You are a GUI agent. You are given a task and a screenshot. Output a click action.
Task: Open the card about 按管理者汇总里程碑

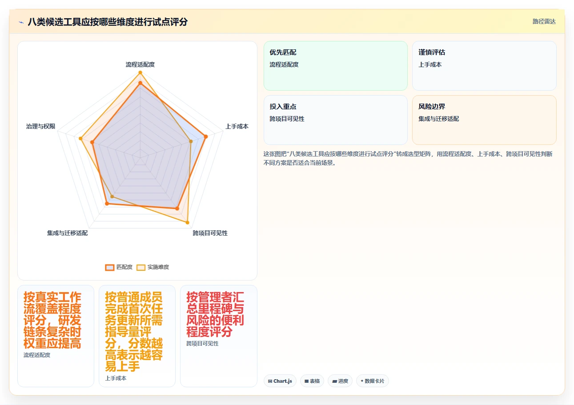pos(219,336)
